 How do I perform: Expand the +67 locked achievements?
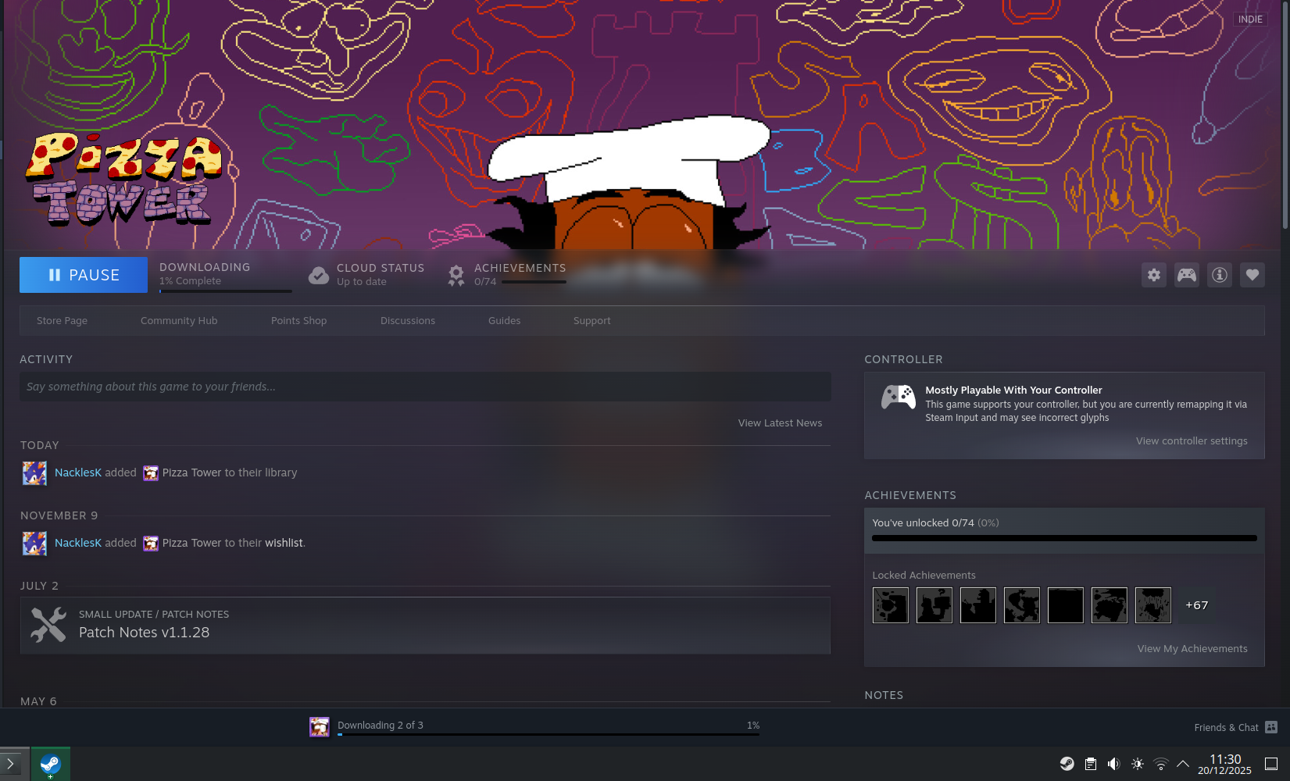coord(1196,605)
